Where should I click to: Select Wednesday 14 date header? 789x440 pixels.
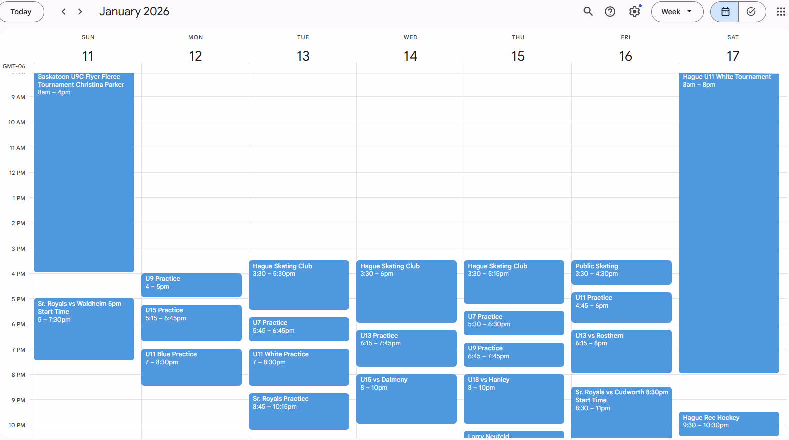point(410,56)
